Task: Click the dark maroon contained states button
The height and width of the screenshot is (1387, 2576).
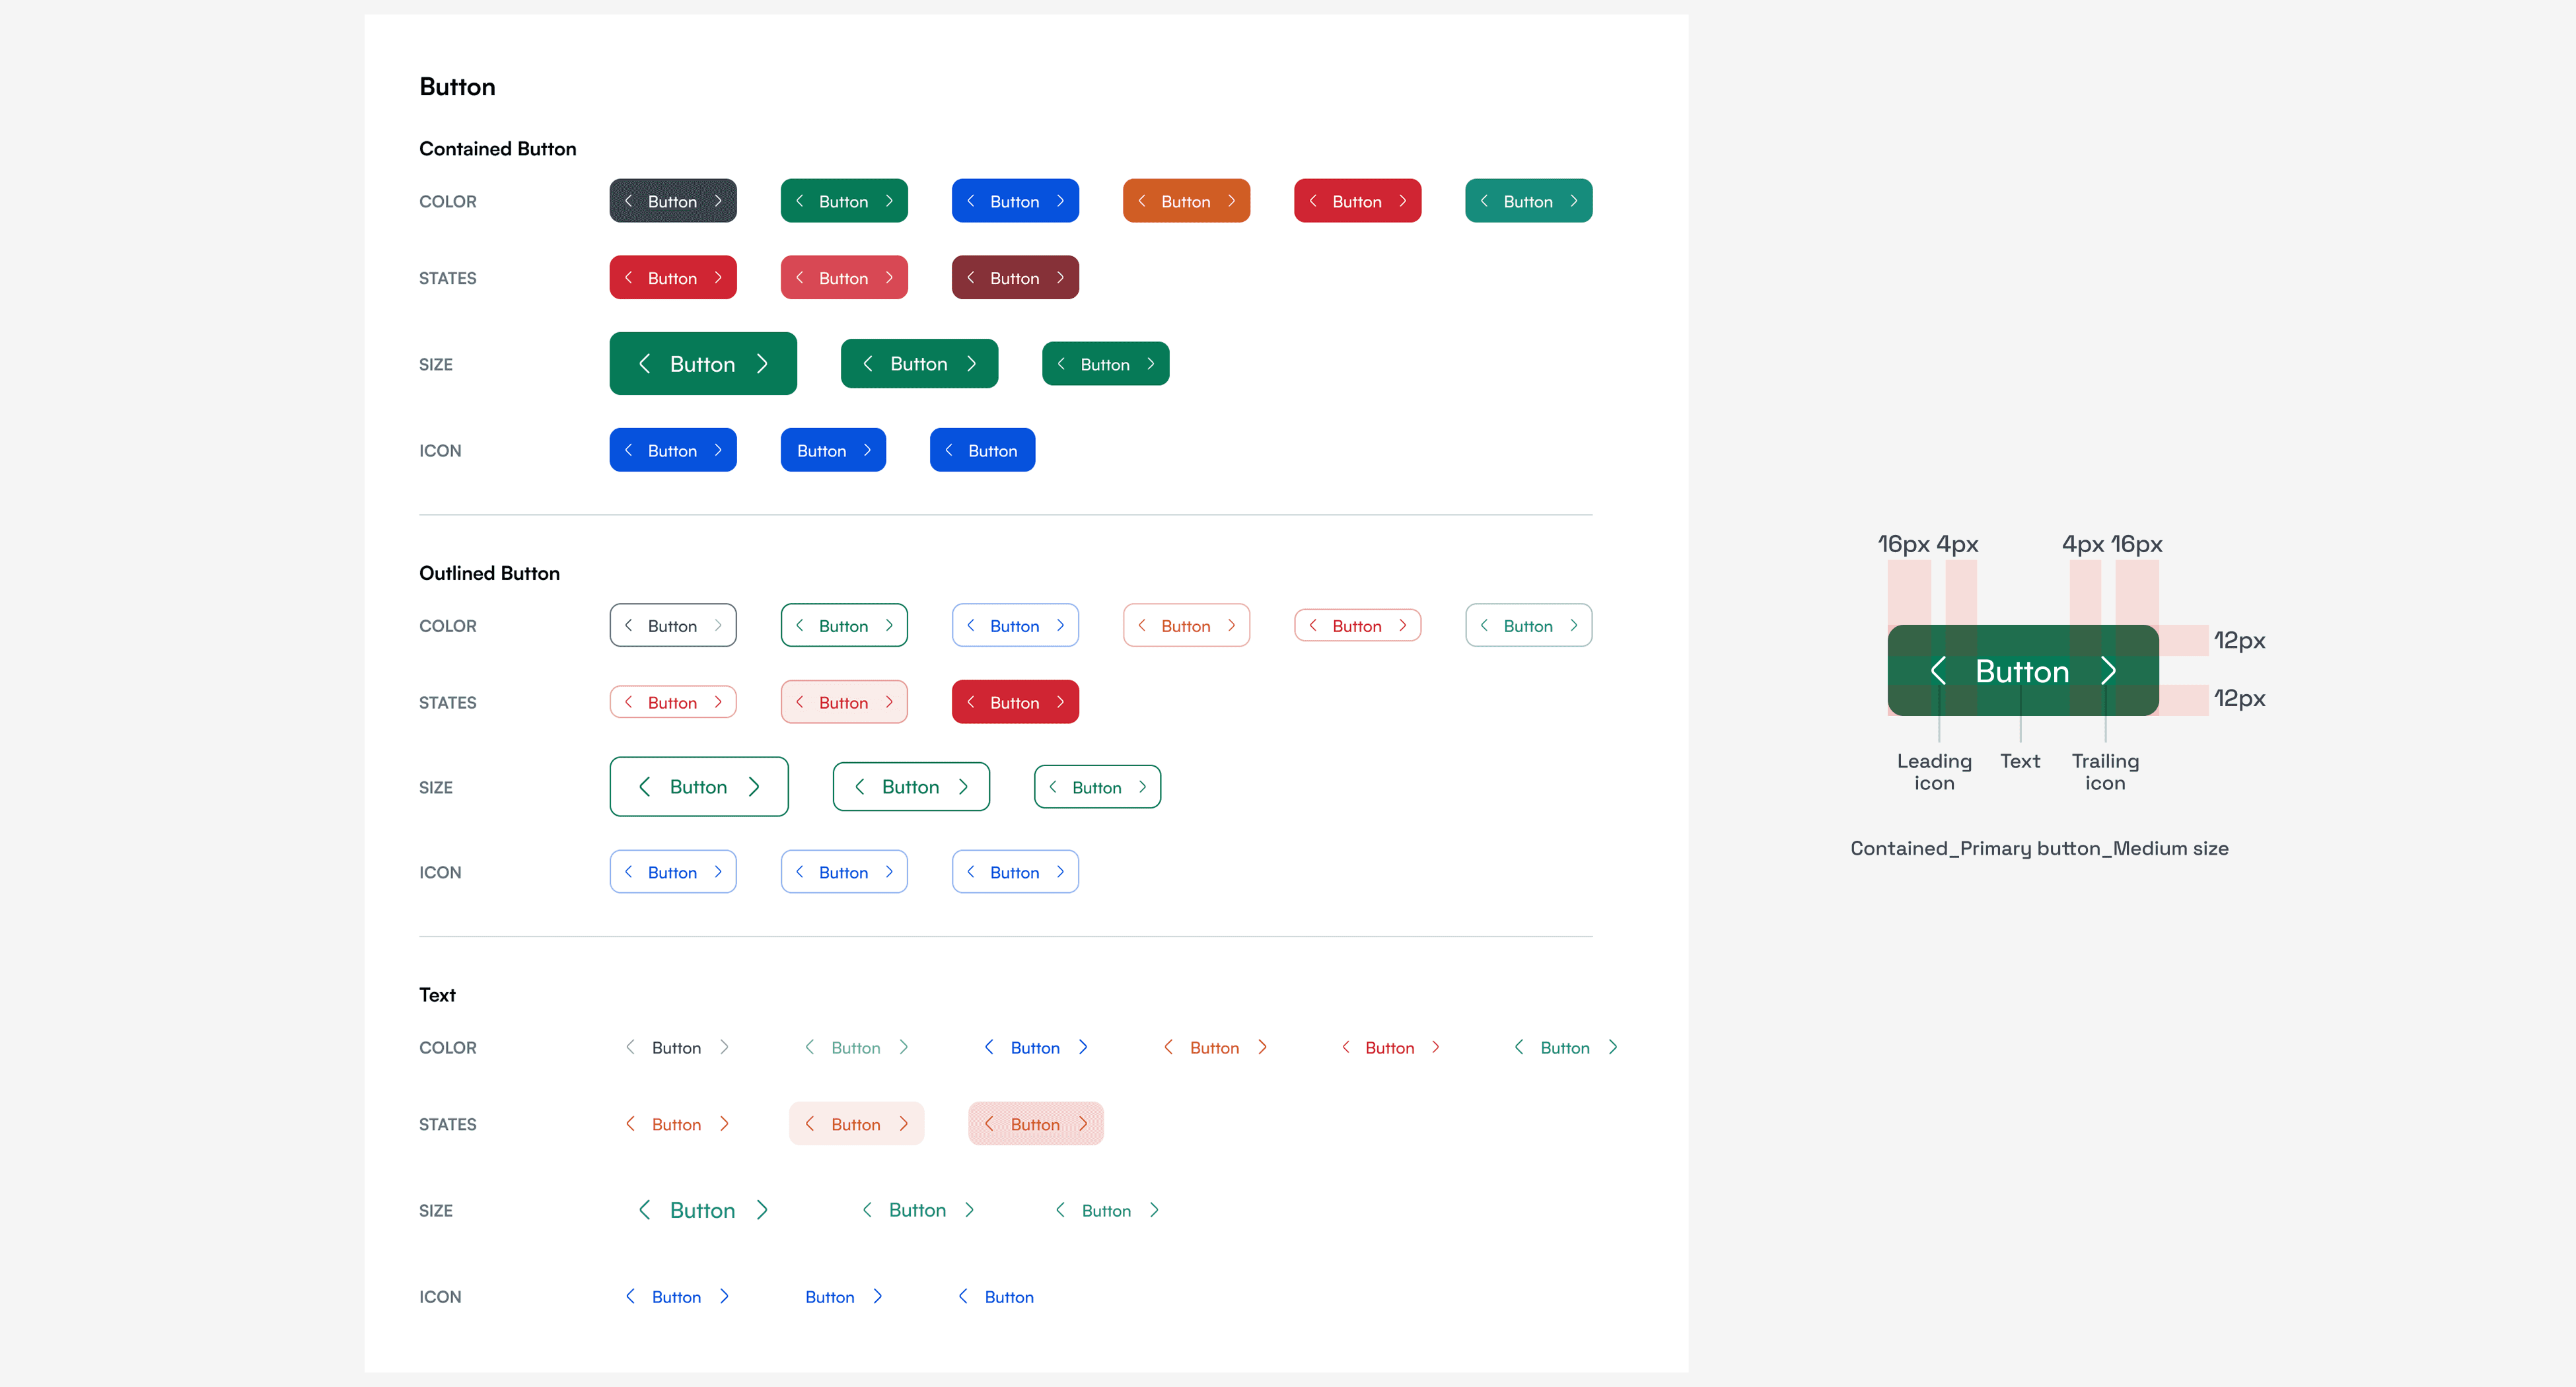Action: point(1015,278)
